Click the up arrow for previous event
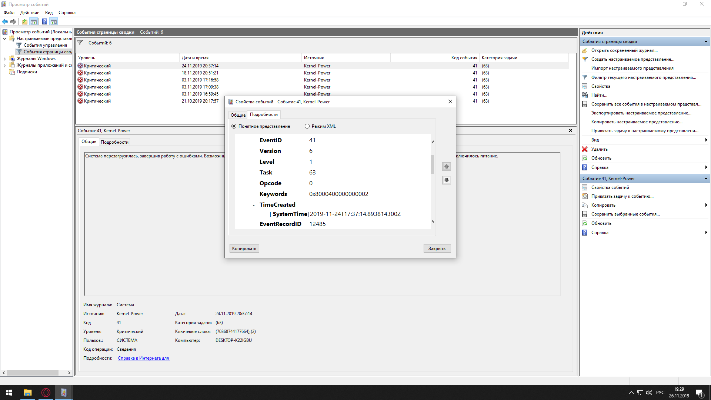 pos(446,167)
